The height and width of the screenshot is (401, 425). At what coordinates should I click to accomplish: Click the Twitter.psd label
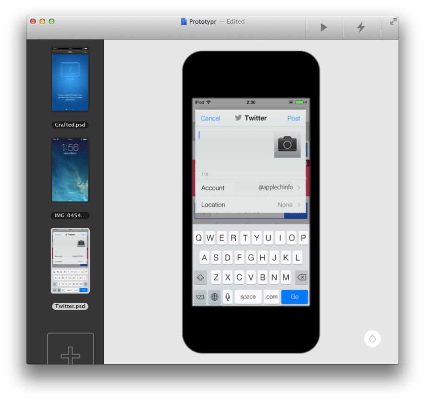[x=70, y=306]
